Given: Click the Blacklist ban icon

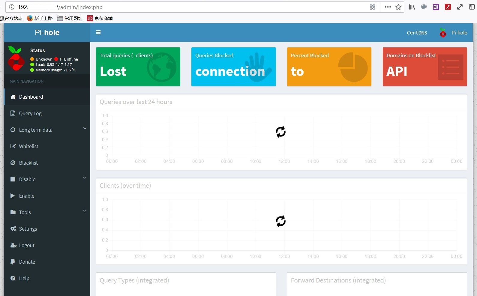Looking at the screenshot, I should pos(13,163).
